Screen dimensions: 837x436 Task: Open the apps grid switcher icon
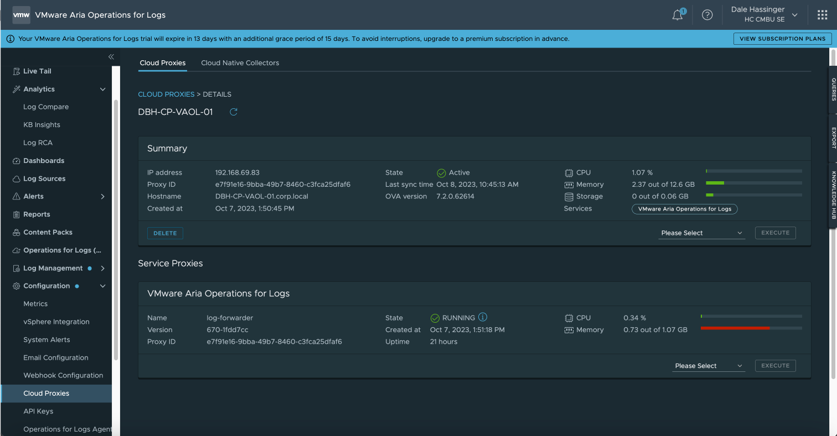(x=822, y=15)
